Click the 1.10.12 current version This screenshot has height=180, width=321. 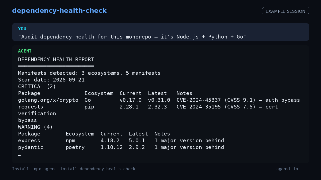coord(112,147)
